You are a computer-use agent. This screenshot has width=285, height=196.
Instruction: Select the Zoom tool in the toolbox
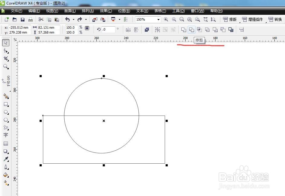point(6,67)
